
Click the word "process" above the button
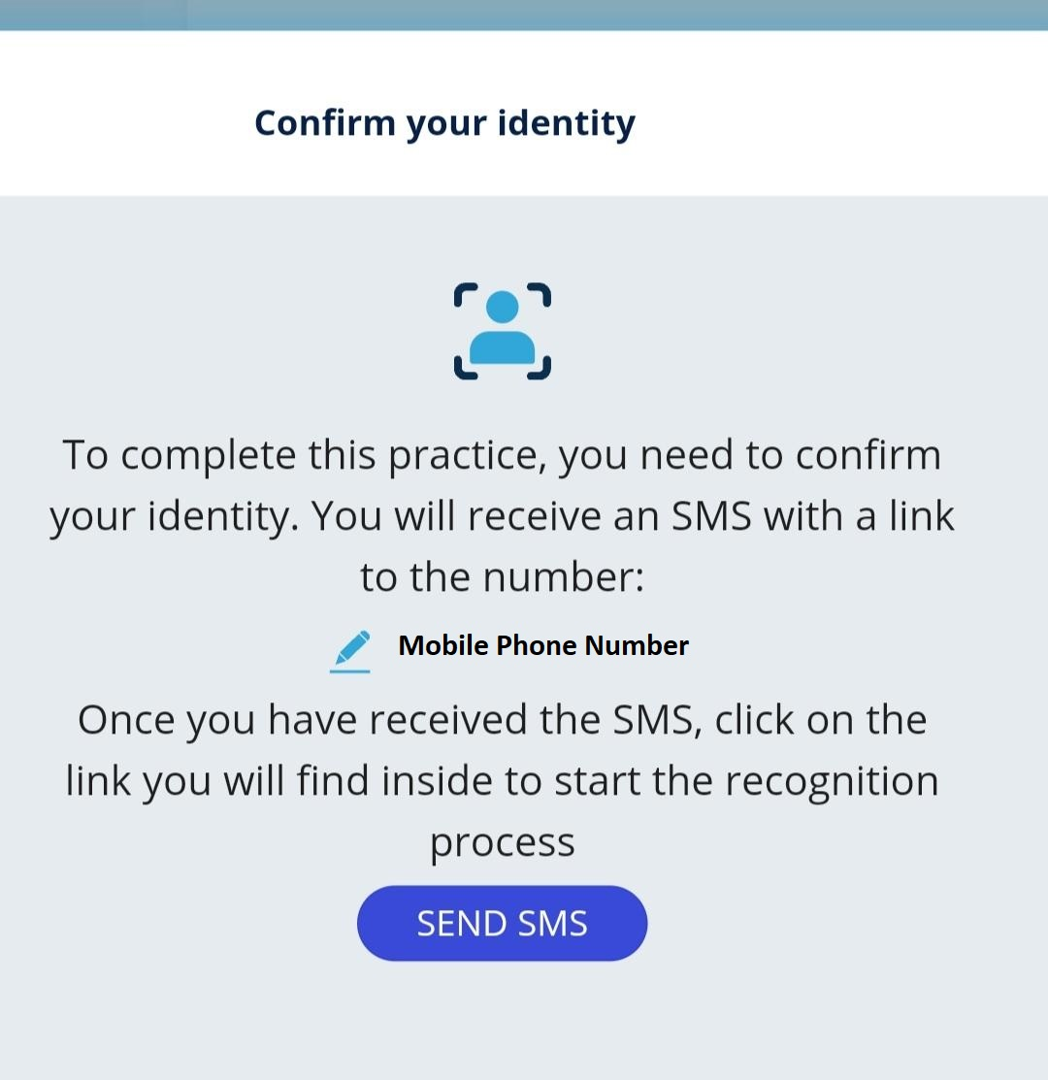coord(502,842)
